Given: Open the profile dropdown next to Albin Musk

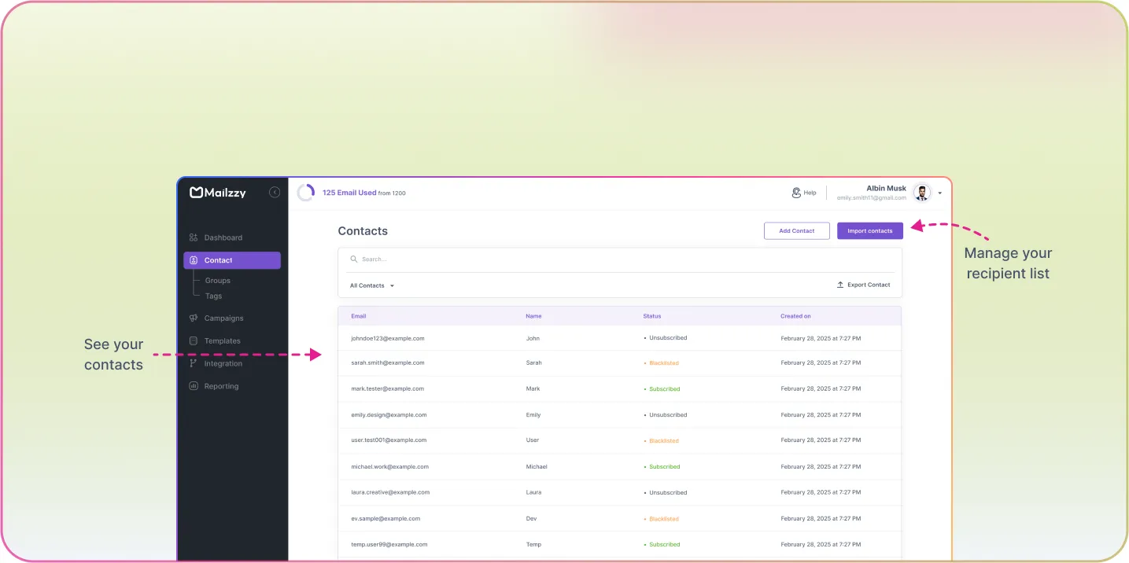Looking at the screenshot, I should (x=938, y=192).
